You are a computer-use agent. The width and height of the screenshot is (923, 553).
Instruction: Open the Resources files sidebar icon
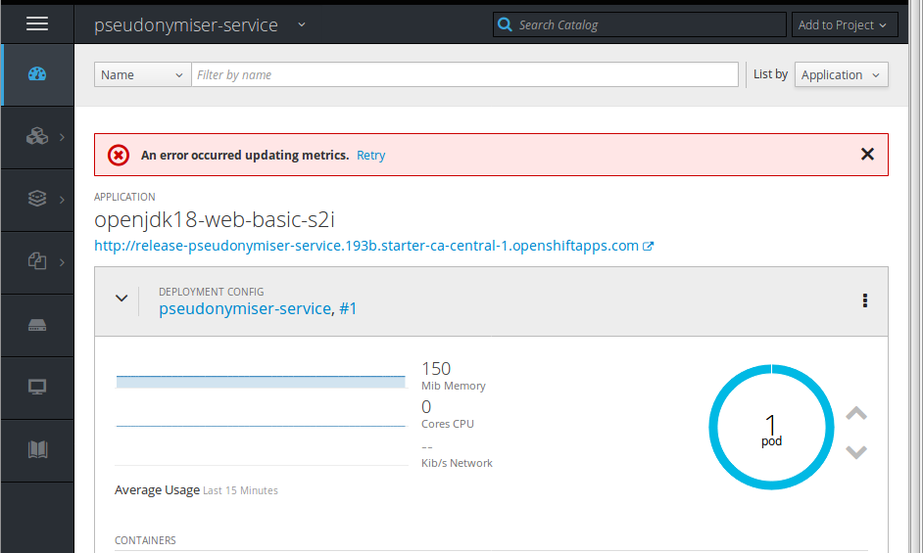coord(37,261)
